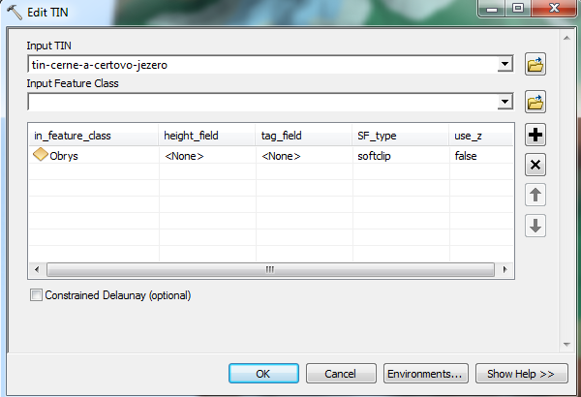Image resolution: width=581 pixels, height=397 pixels.
Task: Click table scroll left arrow
Action: 37,269
